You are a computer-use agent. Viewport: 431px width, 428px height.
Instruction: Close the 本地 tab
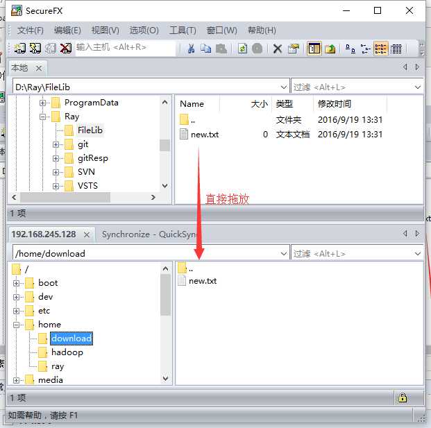pyautogui.click(x=39, y=69)
